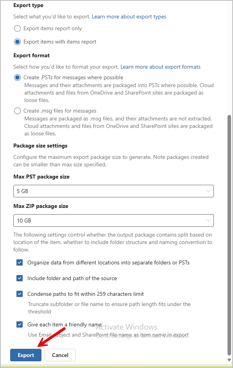Uncheck Organize data into separate folders or PSTs
The width and height of the screenshot is (233, 368).
tap(20, 262)
